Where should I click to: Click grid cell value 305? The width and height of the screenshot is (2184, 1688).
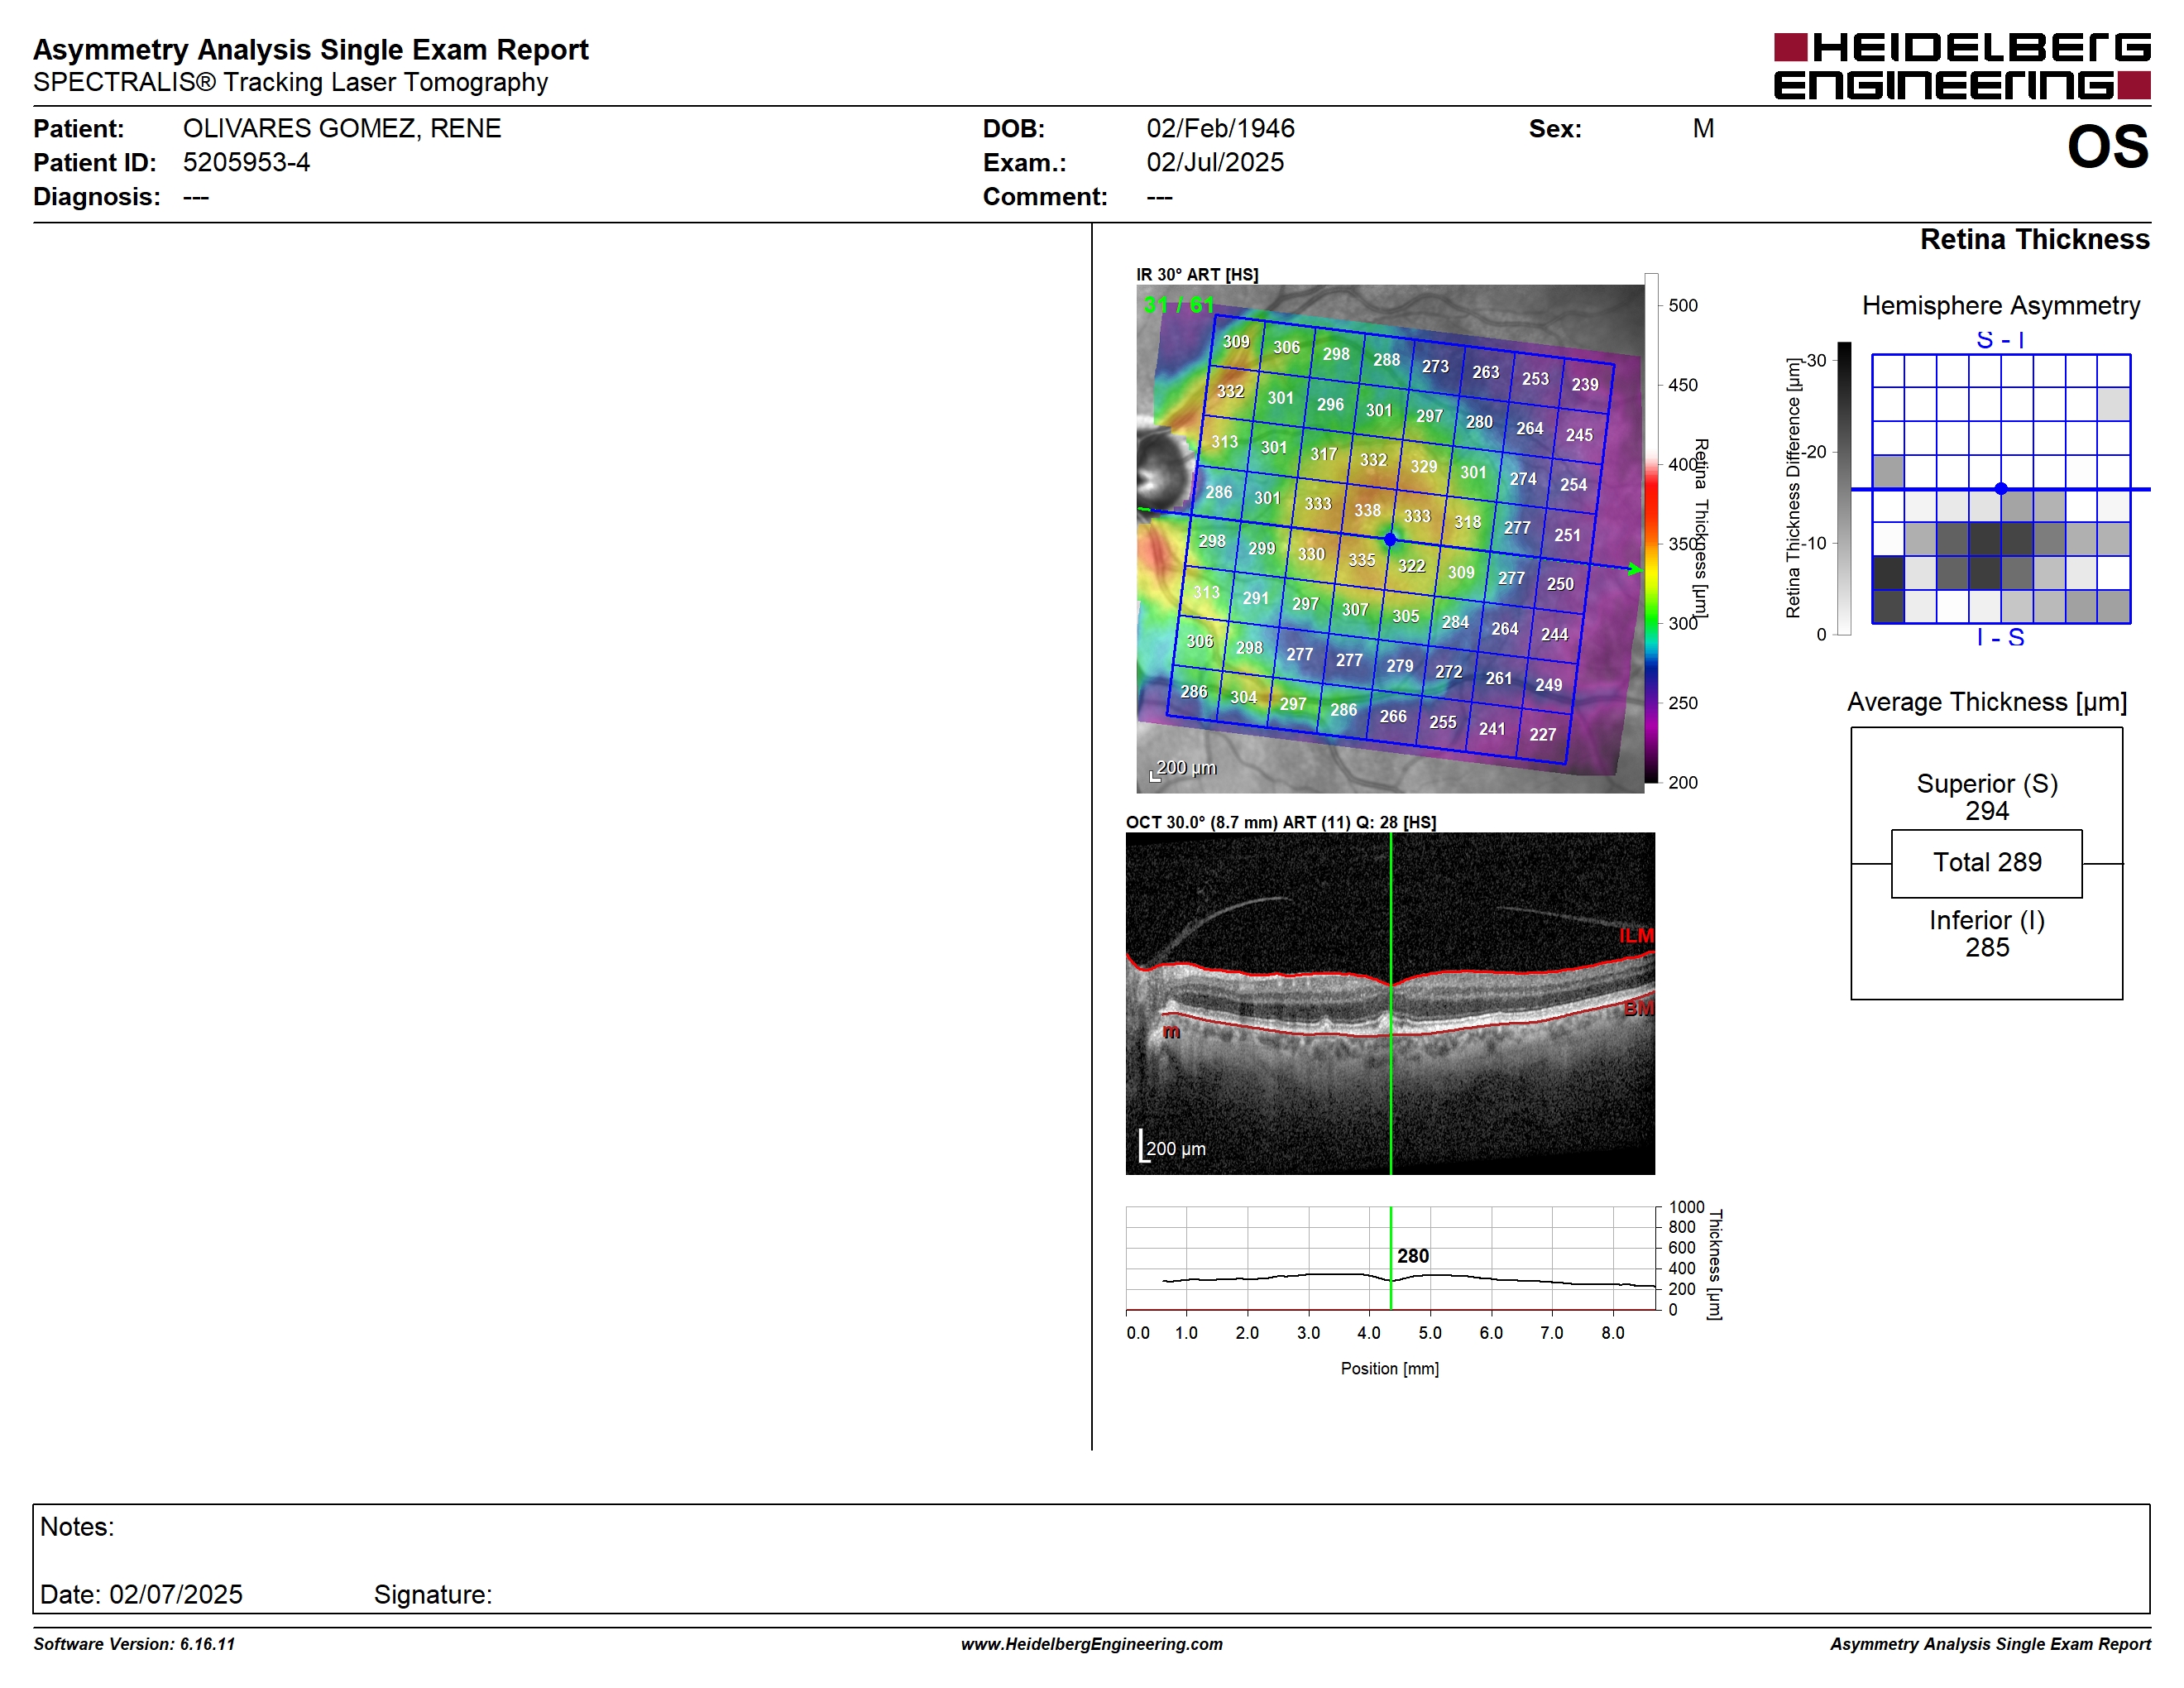[x=1405, y=616]
